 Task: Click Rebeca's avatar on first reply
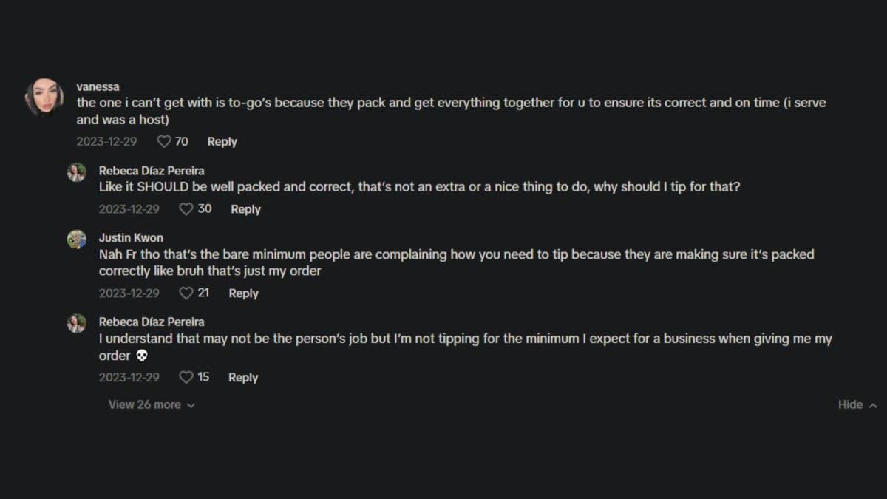pos(77,172)
